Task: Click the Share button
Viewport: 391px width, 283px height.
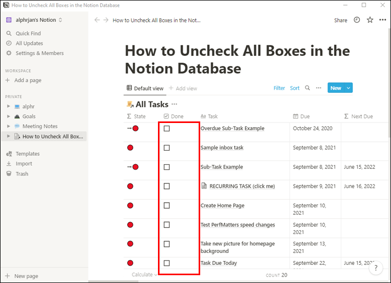Action: coord(340,20)
